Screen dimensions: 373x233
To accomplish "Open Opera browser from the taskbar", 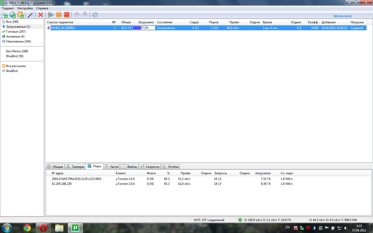I will 43,228.
